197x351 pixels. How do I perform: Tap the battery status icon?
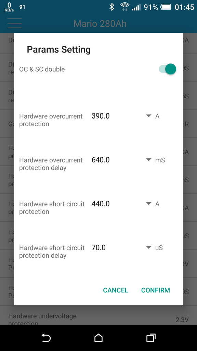166,7
